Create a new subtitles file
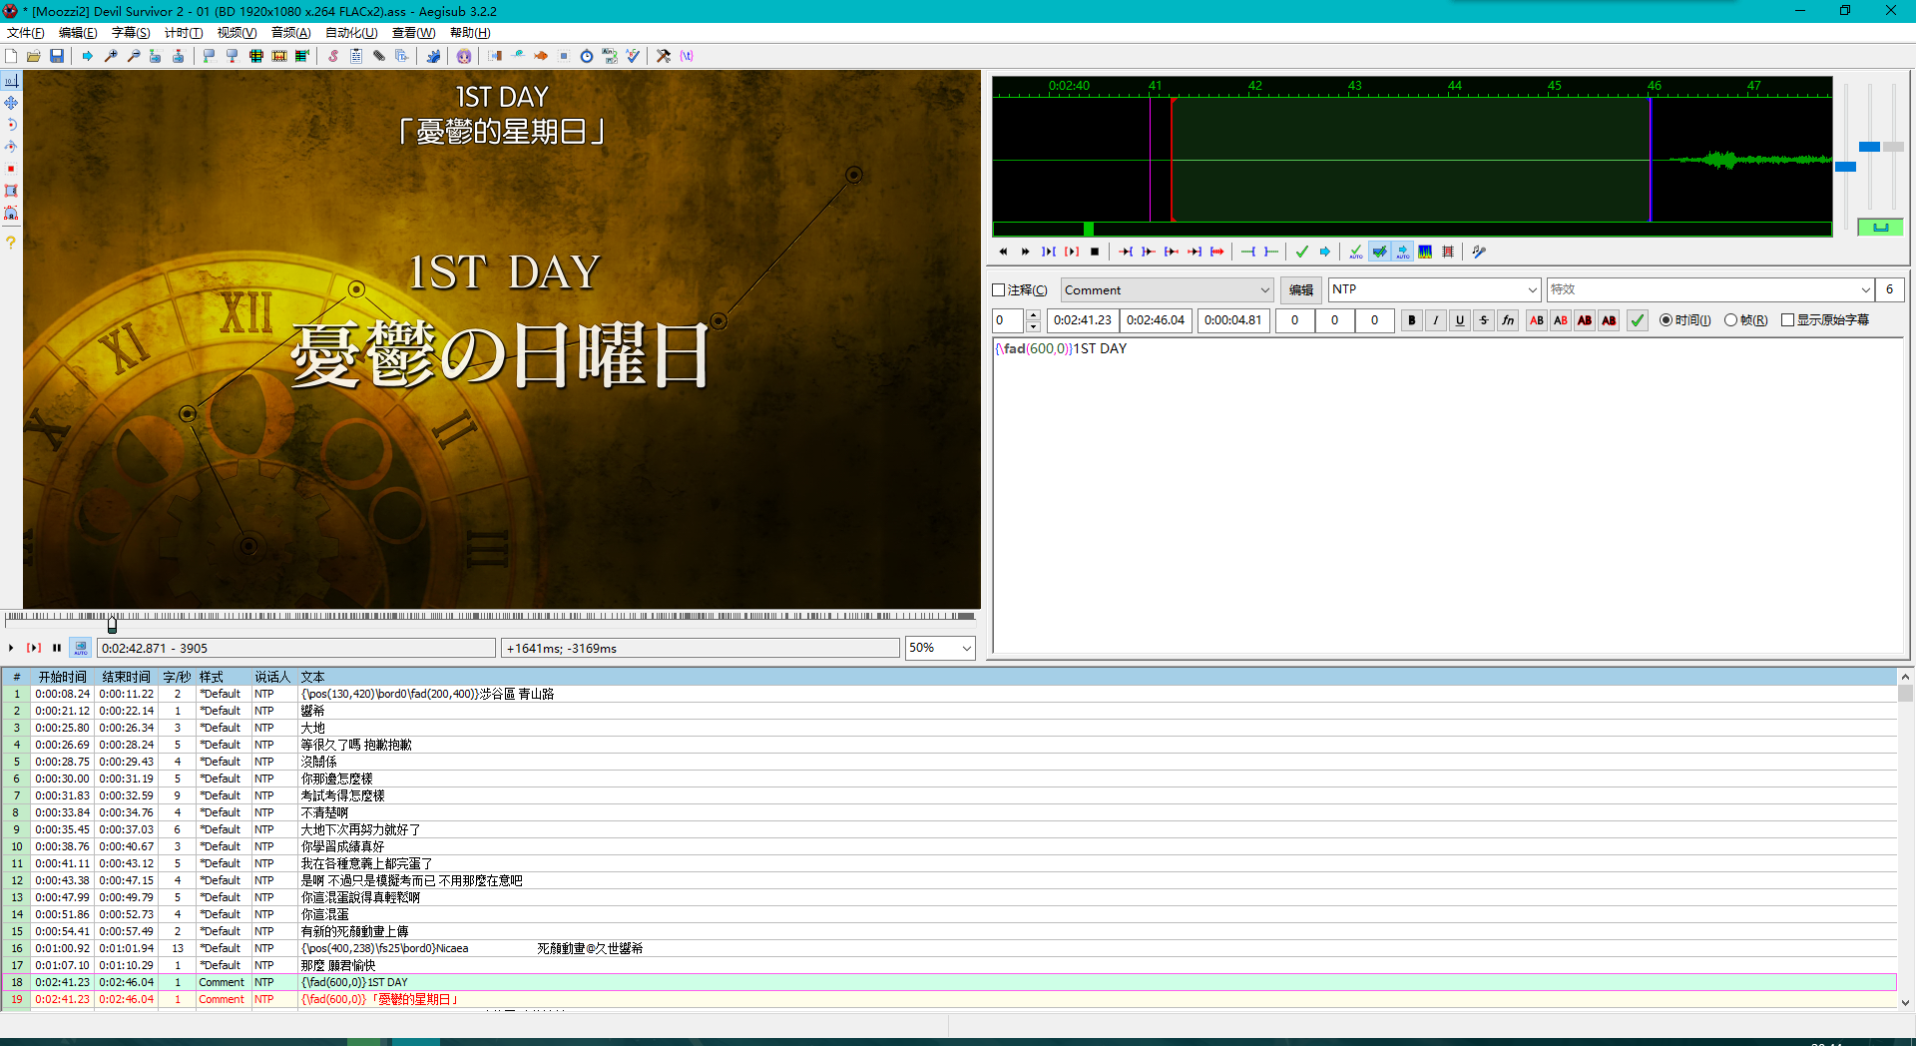This screenshot has width=1916, height=1046. (11, 56)
